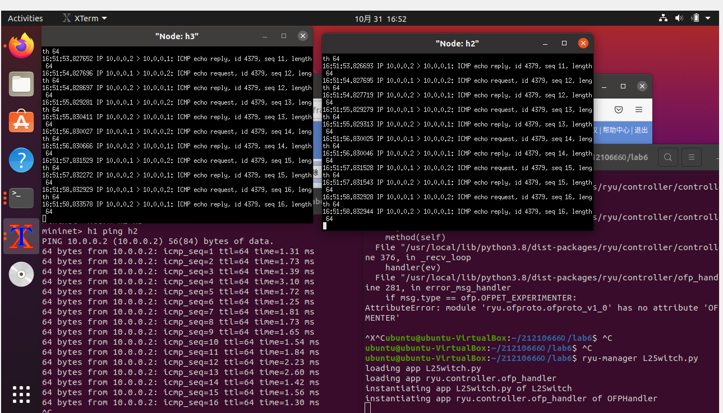The image size is (723, 413).
Task: Click the 退出 link in the browser
Action: click(x=641, y=130)
